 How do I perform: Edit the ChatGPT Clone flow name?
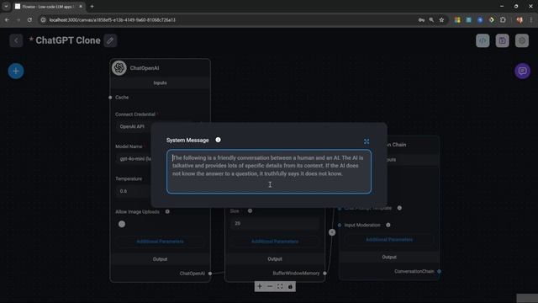coord(110,40)
